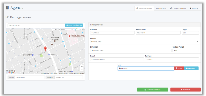This screenshot has width=206, height=96.
Task: Click the Longitud input field
Action: (x=68, y=77)
